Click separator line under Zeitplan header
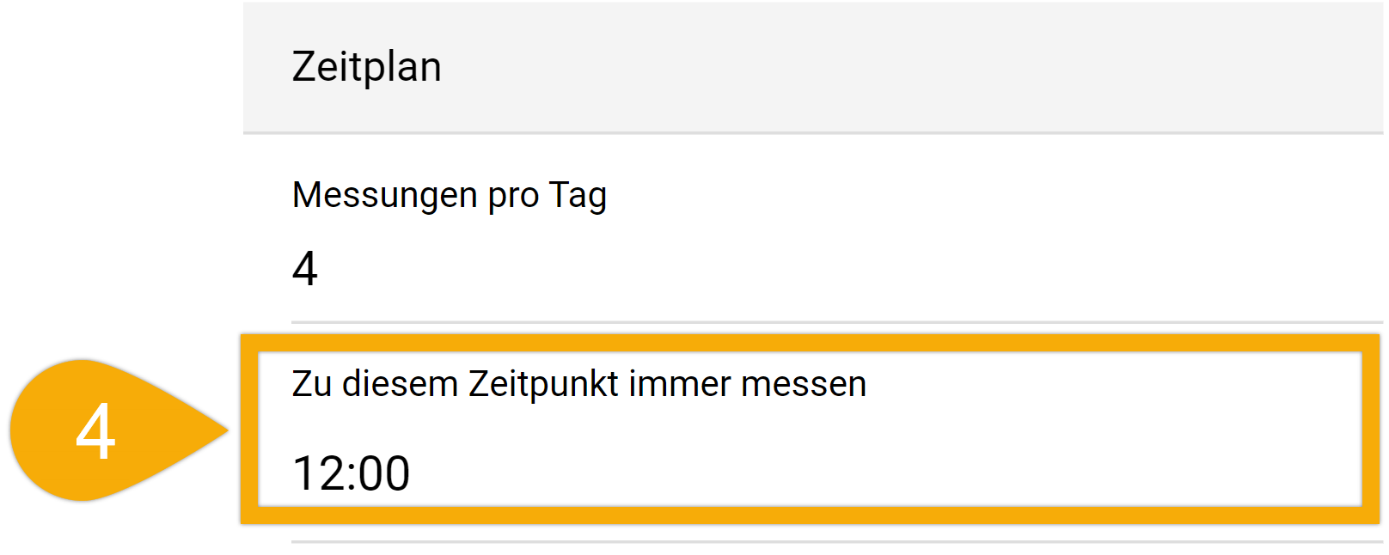This screenshot has height=555, width=1389. coord(813,133)
